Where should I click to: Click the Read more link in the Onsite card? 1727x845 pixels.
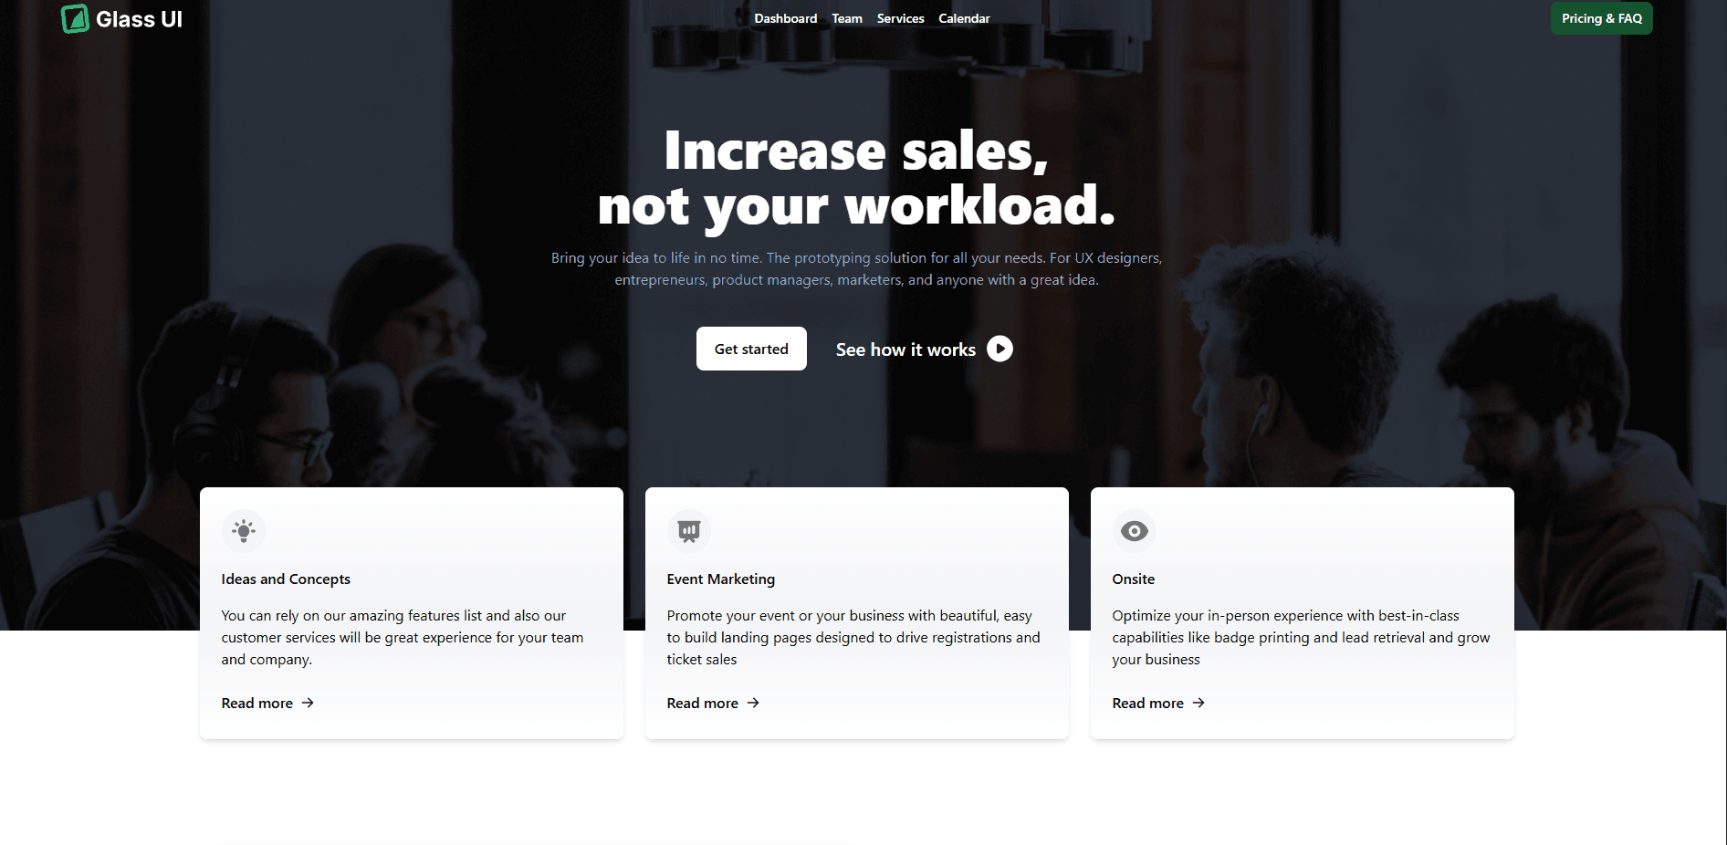(1148, 703)
